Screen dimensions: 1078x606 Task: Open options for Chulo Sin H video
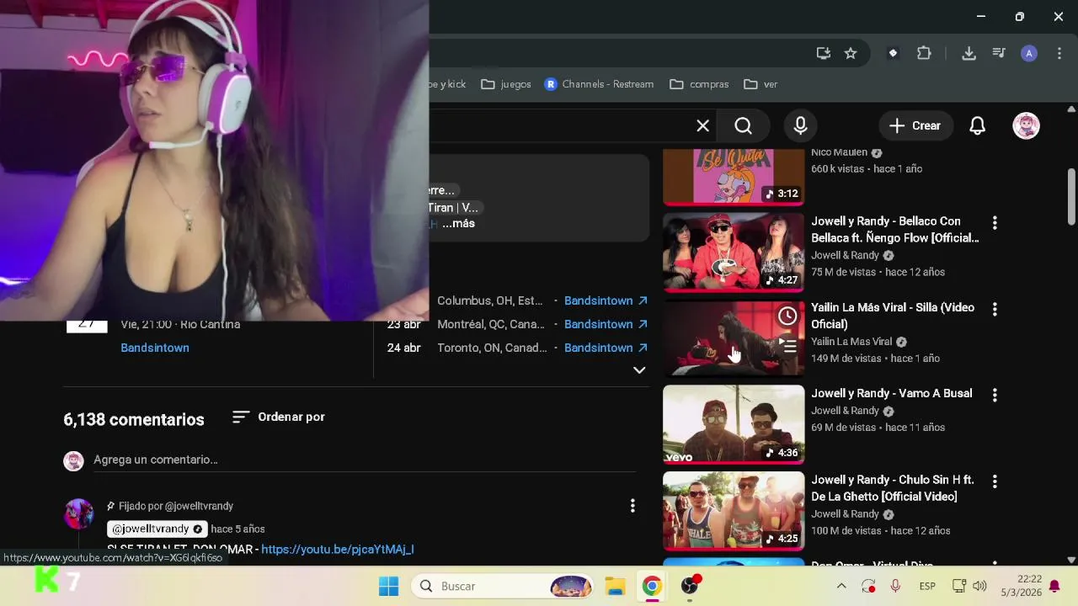click(x=995, y=481)
